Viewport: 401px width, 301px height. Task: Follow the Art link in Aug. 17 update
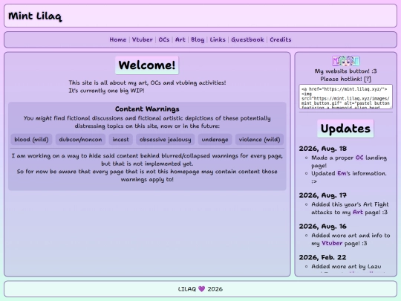point(357,212)
